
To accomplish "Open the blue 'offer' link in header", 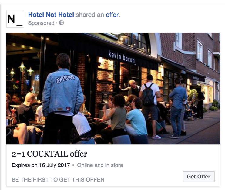I will pos(112,15).
